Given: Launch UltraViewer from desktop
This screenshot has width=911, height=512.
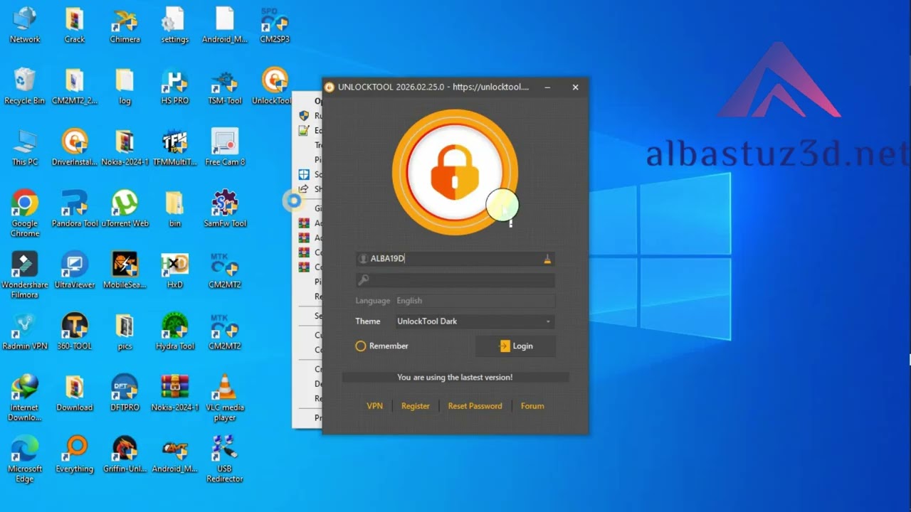Looking at the screenshot, I should pyautogui.click(x=75, y=270).
